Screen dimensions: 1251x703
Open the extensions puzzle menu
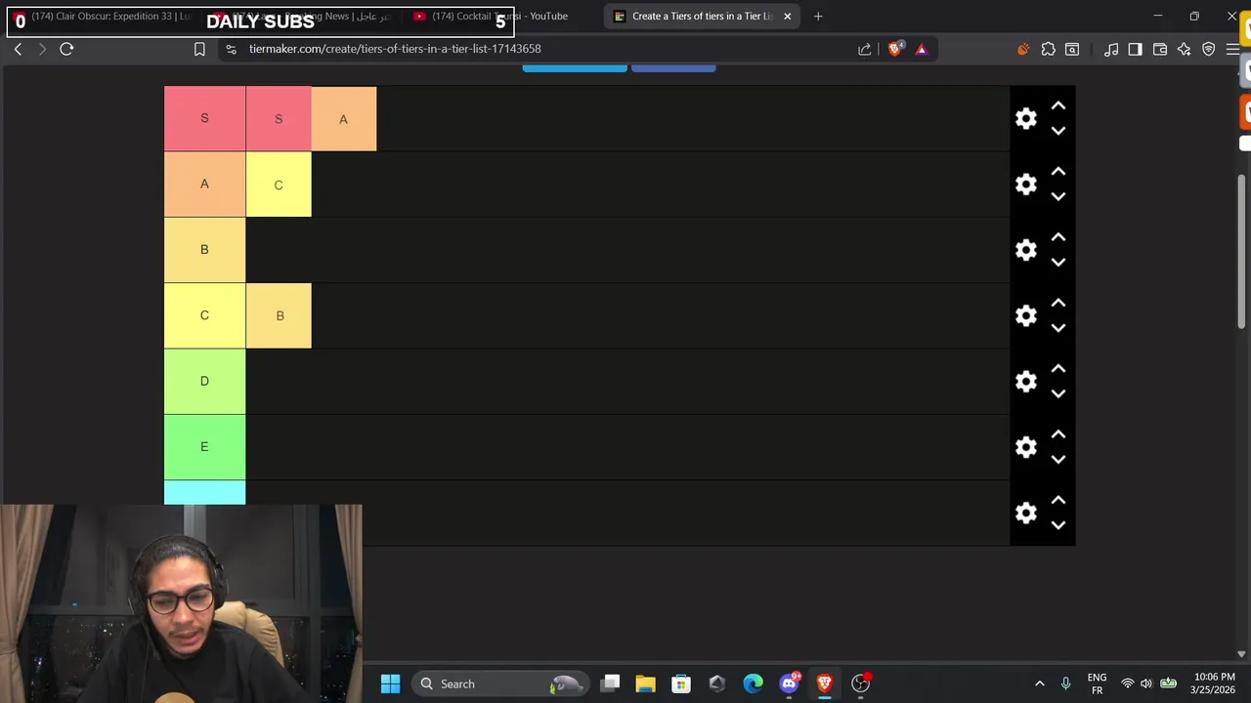pos(1048,49)
